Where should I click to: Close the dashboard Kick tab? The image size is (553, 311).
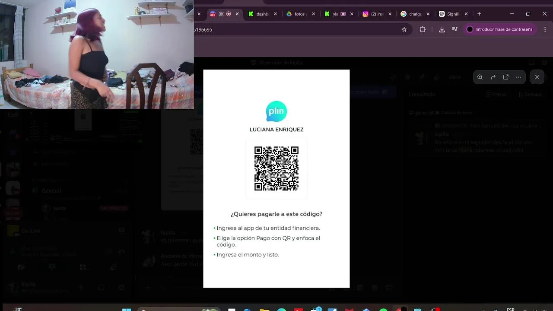click(x=276, y=14)
